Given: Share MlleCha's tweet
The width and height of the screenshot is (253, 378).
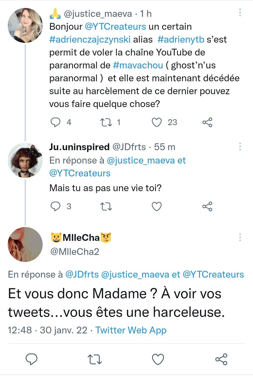Looking at the screenshot, I should pyautogui.click(x=221, y=359).
